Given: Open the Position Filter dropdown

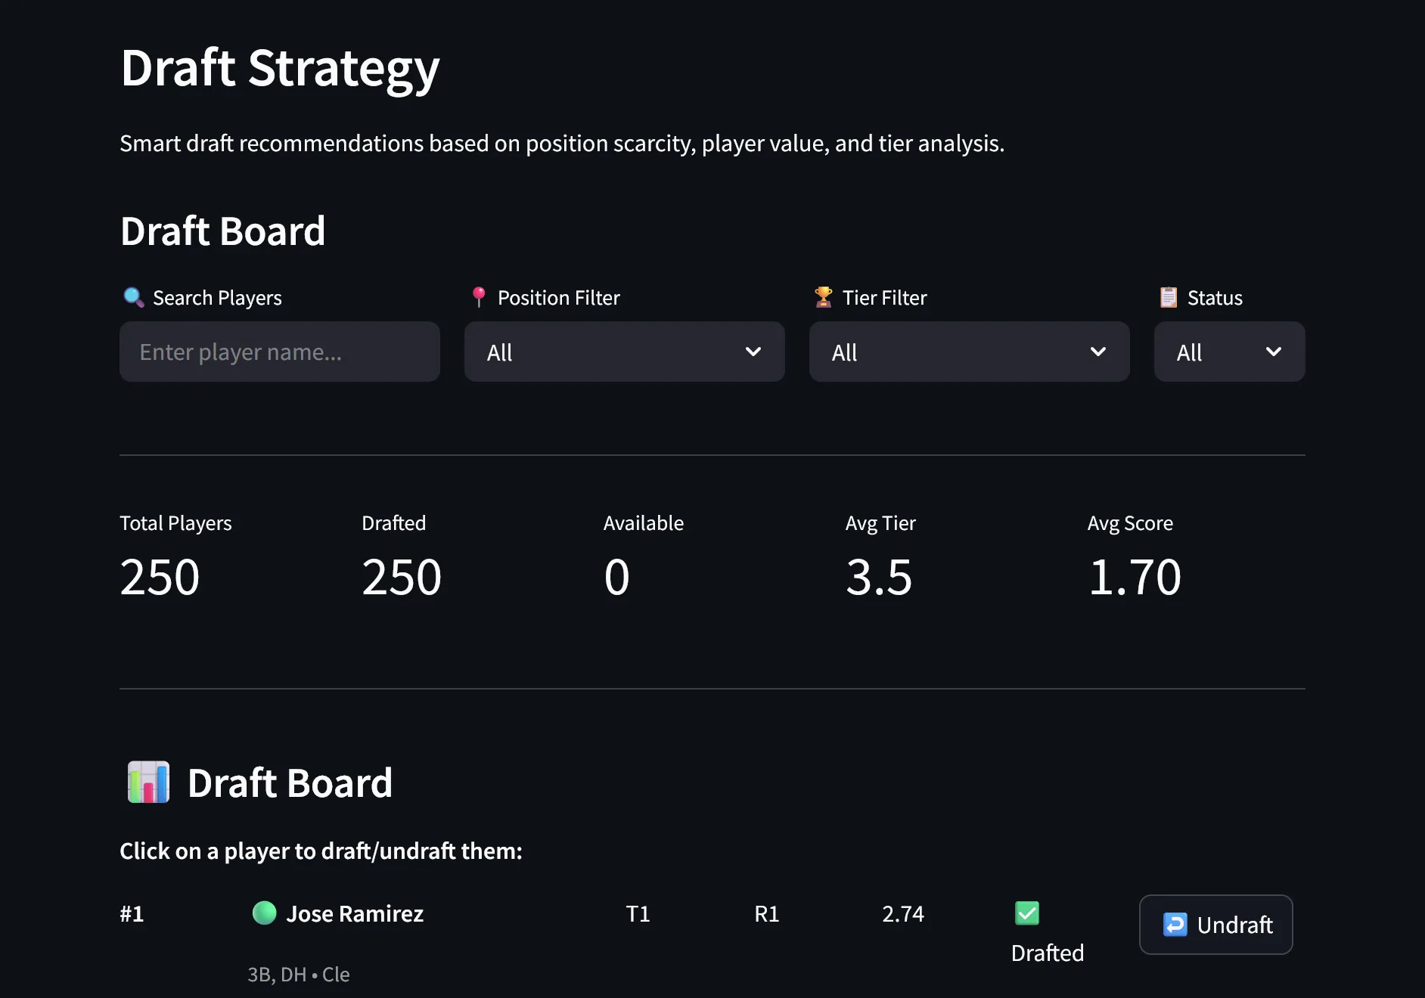Looking at the screenshot, I should point(624,352).
